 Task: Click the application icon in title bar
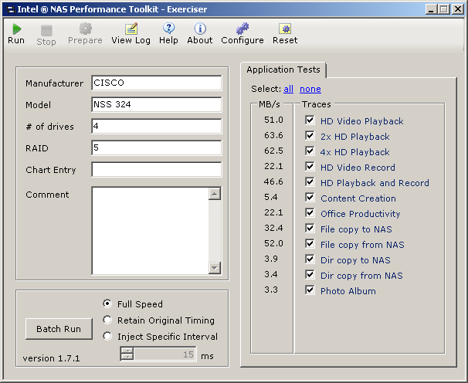(x=11, y=9)
